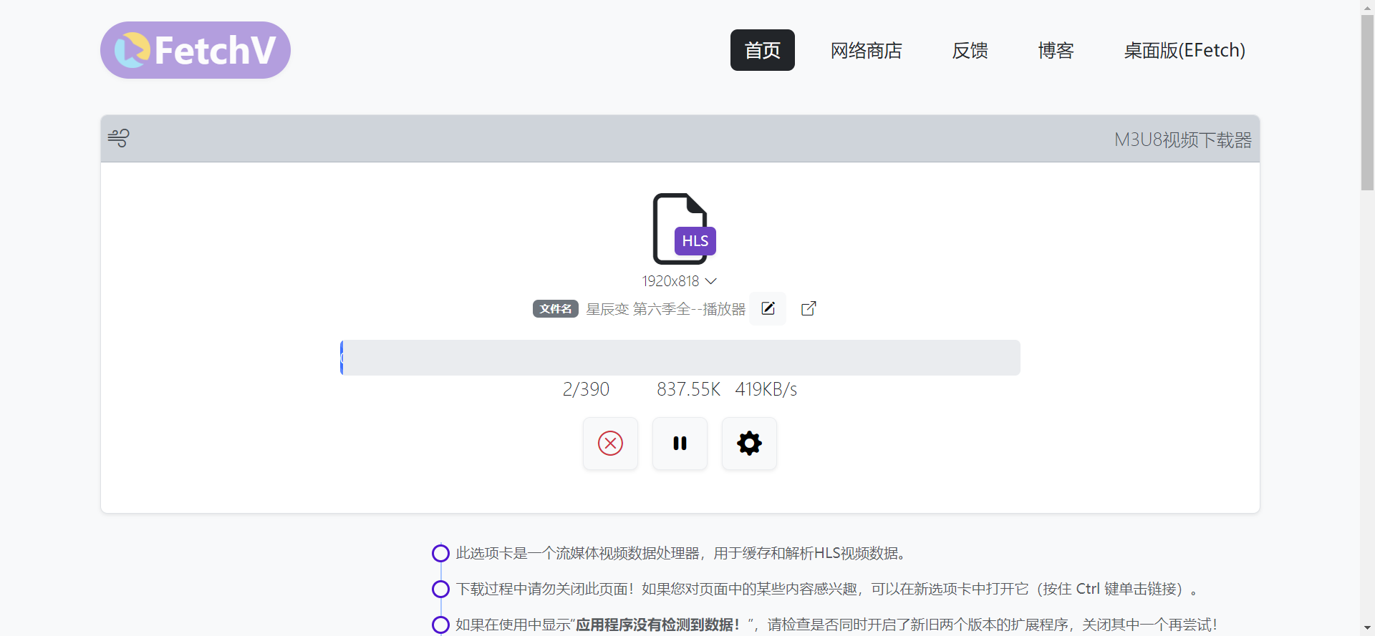Click the file name text 星辰变 第六季全--播放器
The image size is (1375, 636).
click(665, 309)
